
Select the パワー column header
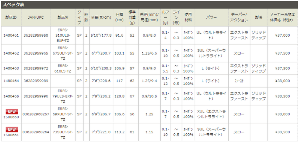(211, 18)
